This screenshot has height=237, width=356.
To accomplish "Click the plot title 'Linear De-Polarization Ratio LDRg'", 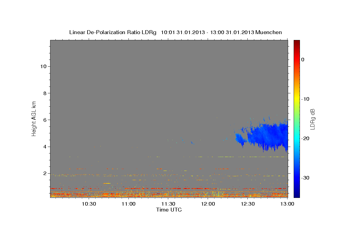I will 112,32.
